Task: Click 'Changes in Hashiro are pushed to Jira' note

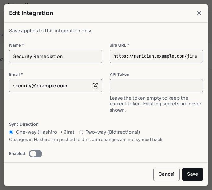Action: (x=86, y=139)
